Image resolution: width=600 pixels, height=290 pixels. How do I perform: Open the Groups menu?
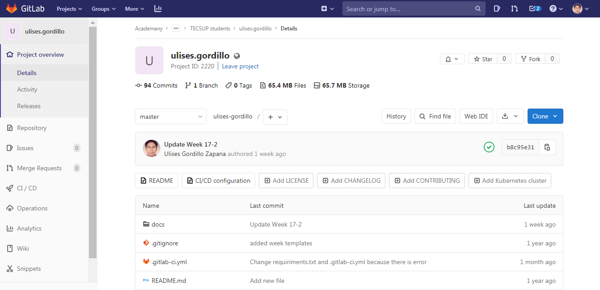tap(104, 8)
